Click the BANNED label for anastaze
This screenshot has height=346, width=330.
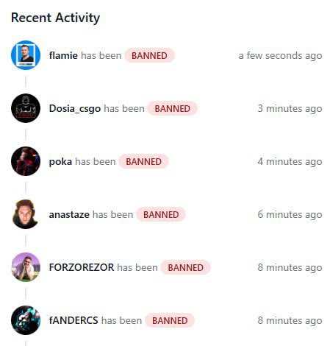pyautogui.click(x=161, y=214)
